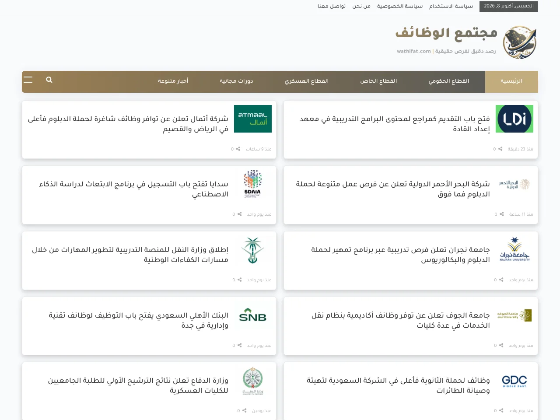Open تواصل معنا top link
This screenshot has width=560, height=420.
coord(332,6)
